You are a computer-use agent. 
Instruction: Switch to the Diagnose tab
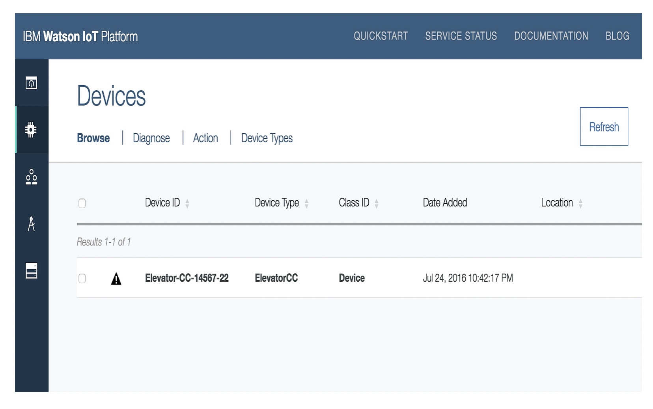tap(151, 138)
